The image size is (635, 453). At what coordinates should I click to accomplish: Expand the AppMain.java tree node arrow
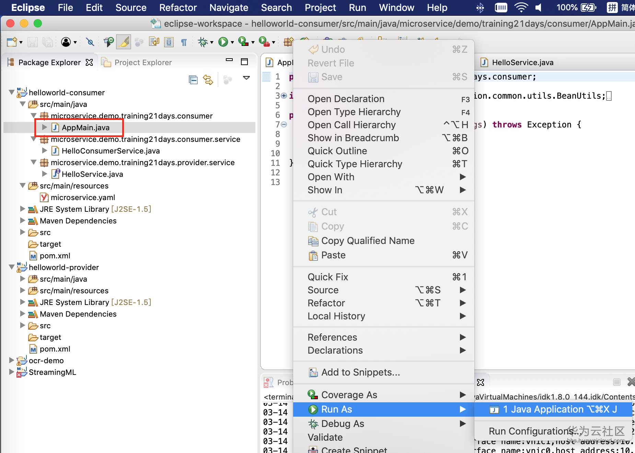click(45, 127)
